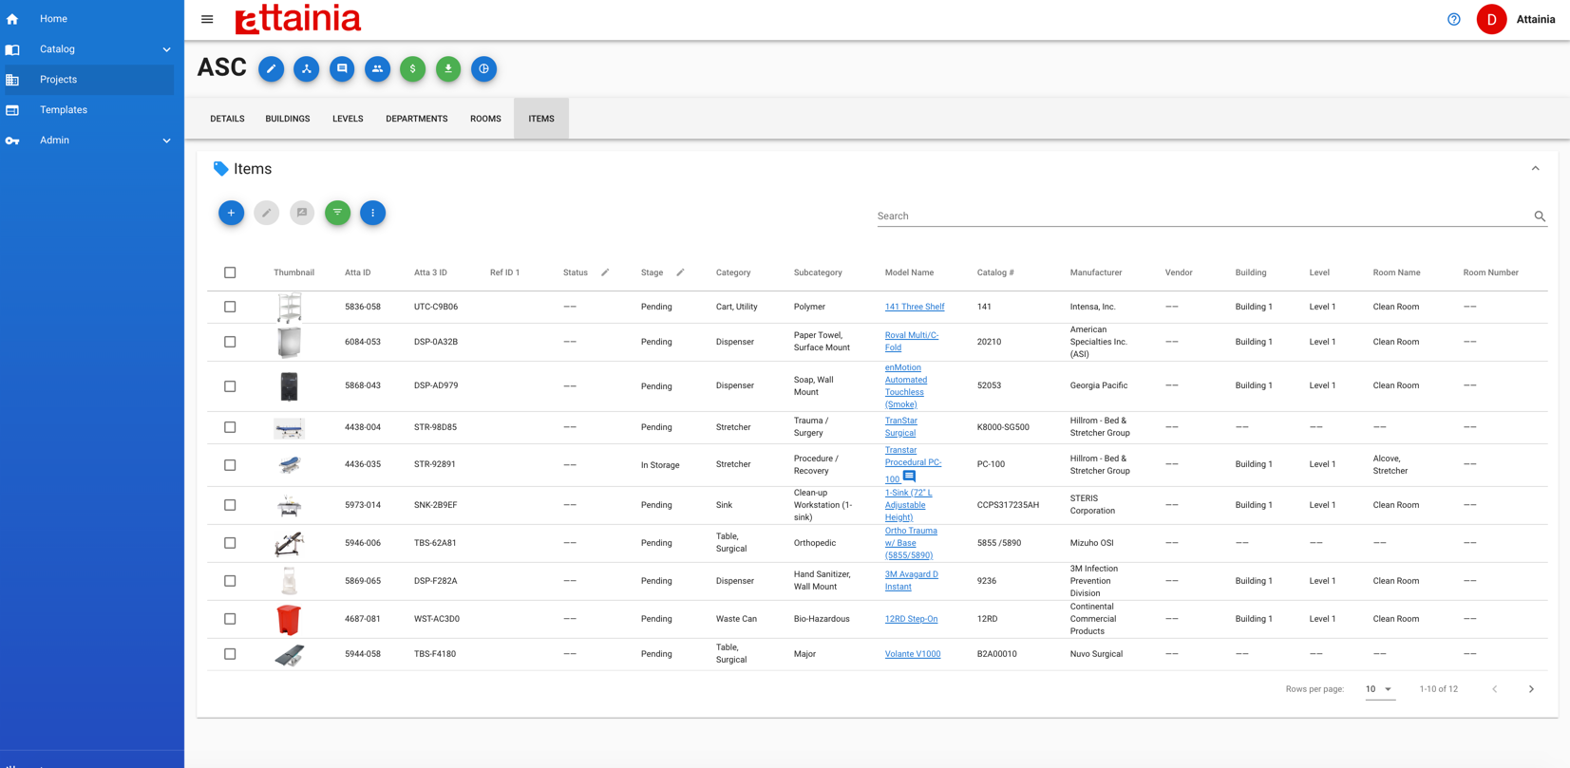
Task: Open the Roval Multi/C-Fold link
Action: [912, 342]
